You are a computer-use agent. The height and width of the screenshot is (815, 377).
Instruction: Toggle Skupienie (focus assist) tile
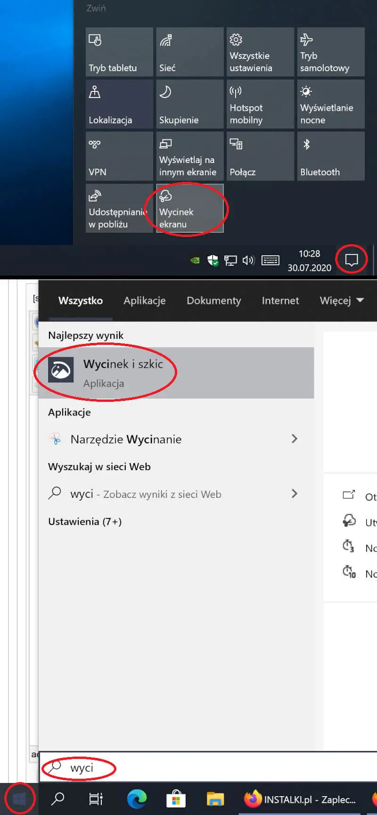pos(189,104)
